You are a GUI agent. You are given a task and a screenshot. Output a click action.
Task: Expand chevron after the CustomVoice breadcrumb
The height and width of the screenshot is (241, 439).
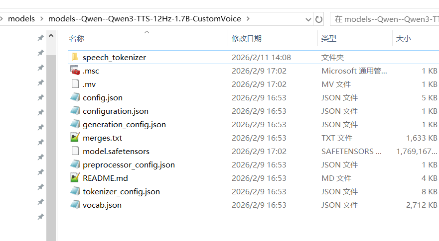point(248,19)
